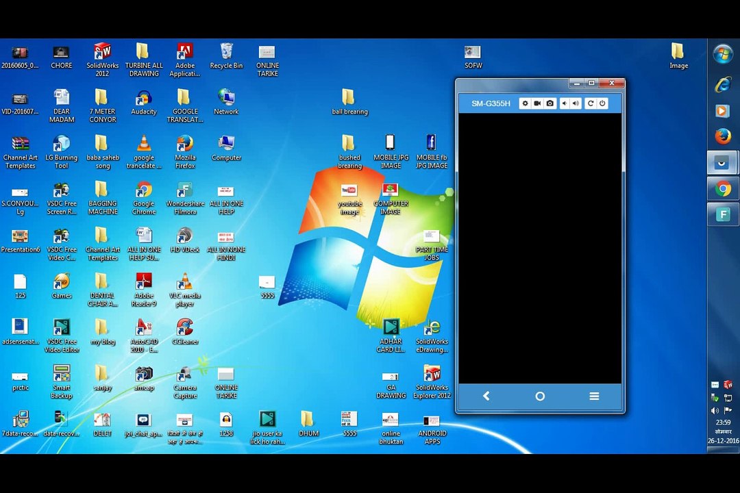Select the jio user ka video file
Viewport: 740px width, 493px height.
(267, 428)
